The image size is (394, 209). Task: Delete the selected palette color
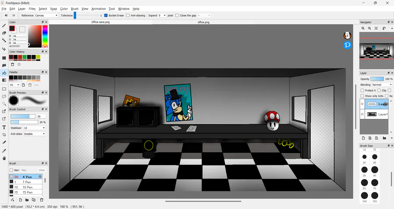pyautogui.click(x=30, y=85)
